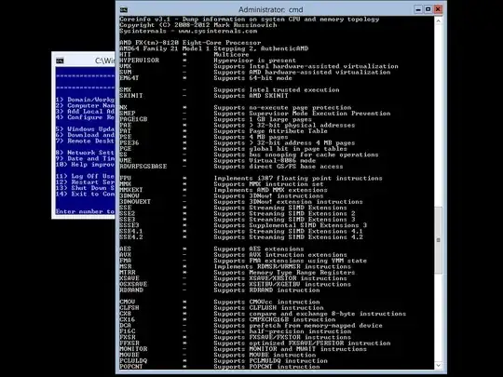Minimize the Administrator cmd window
This screenshot has width=503, height=377.
418,9
